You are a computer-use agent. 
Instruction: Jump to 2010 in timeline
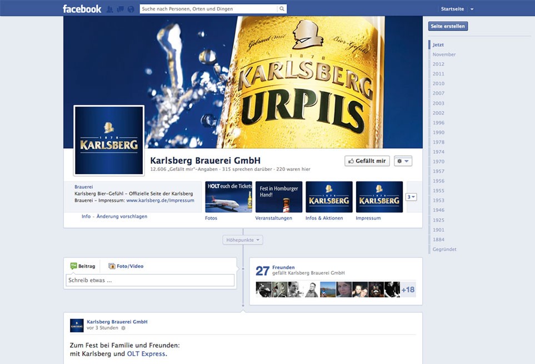(438, 83)
